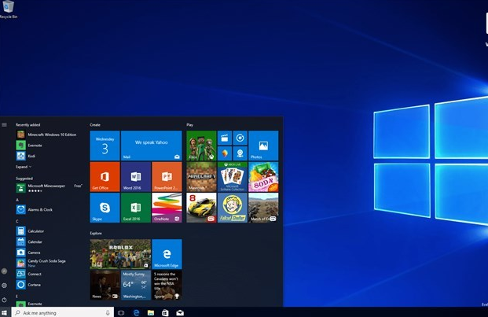
Task: Open Task View on taskbar
Action: (x=121, y=312)
